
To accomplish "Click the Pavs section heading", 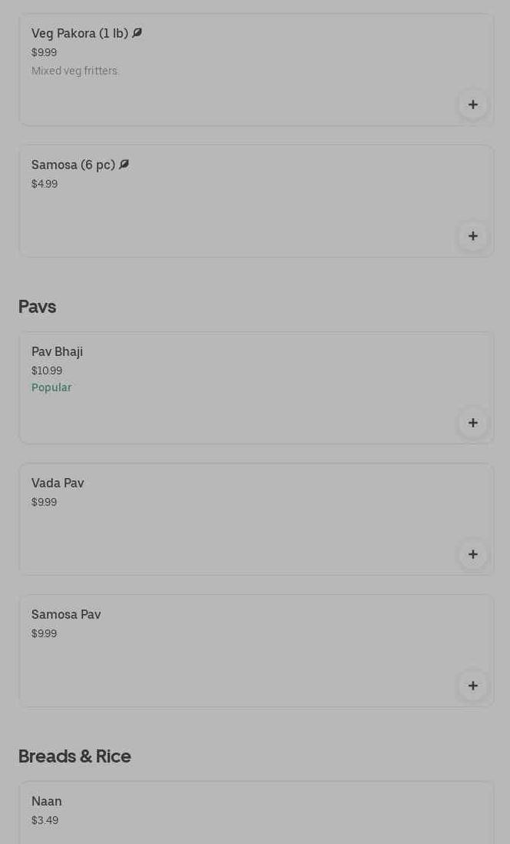I will click(x=37, y=307).
